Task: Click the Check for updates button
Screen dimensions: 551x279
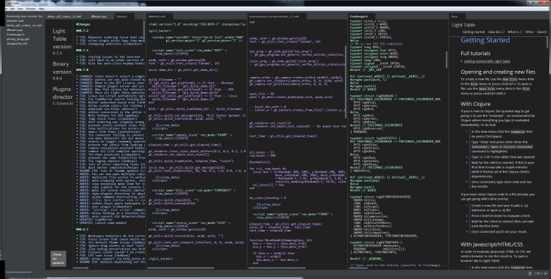Action: pyautogui.click(x=58, y=259)
